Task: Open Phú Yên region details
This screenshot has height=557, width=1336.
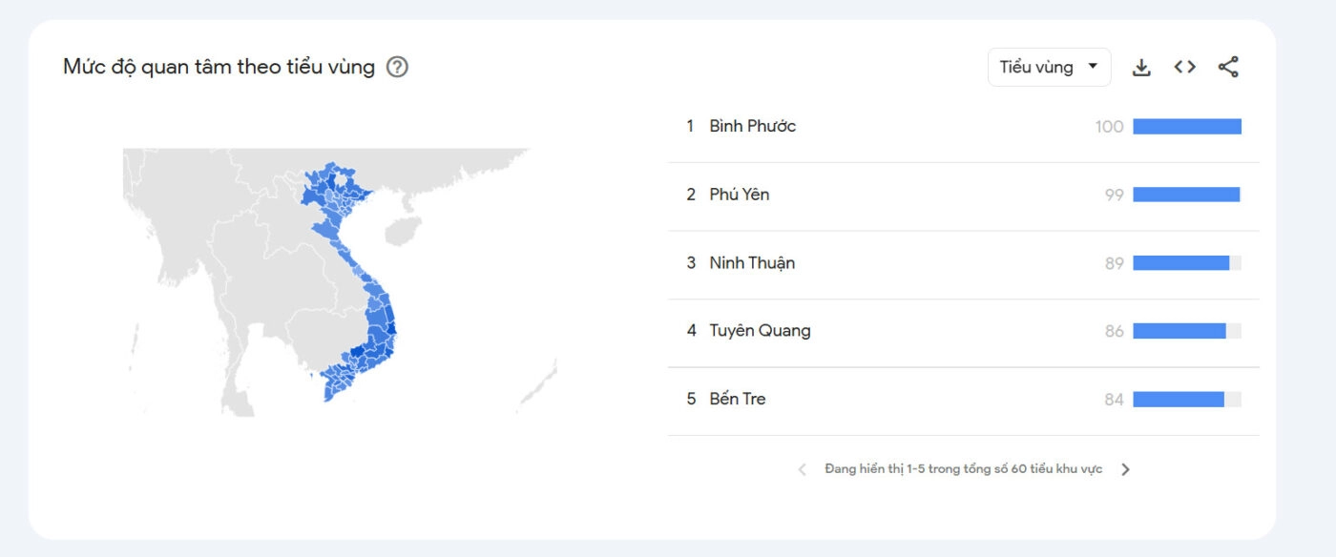Action: (x=741, y=195)
